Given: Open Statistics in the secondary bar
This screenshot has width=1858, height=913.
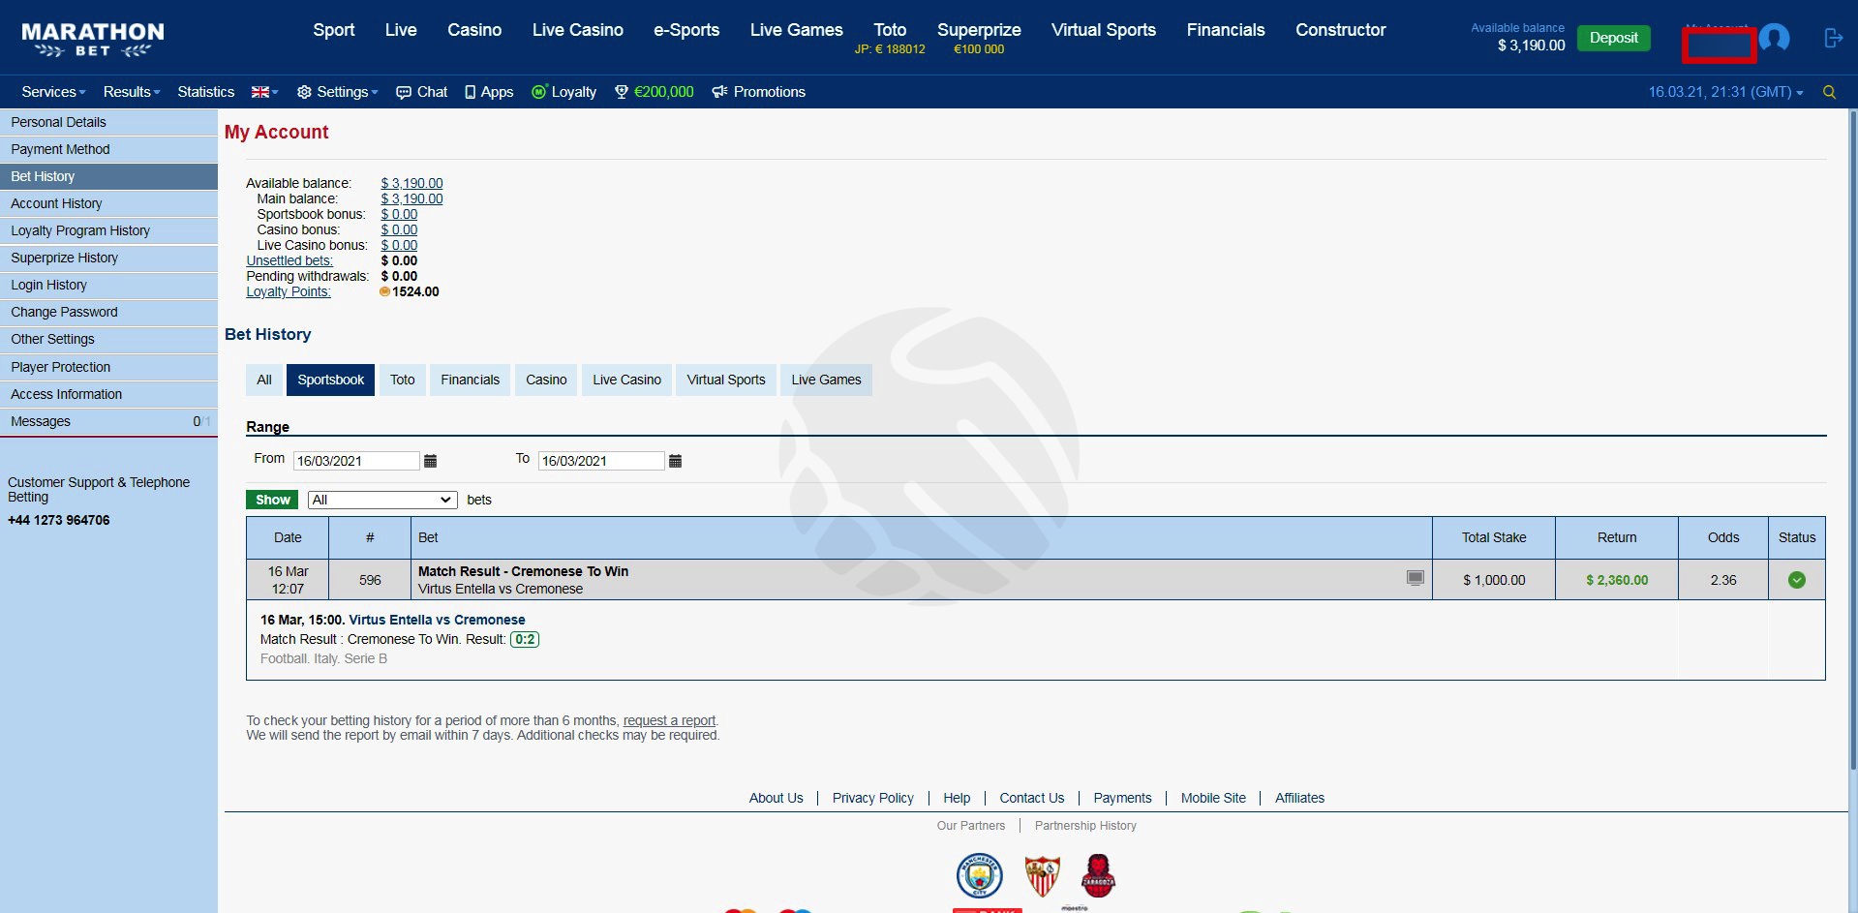Looking at the screenshot, I should point(205,92).
